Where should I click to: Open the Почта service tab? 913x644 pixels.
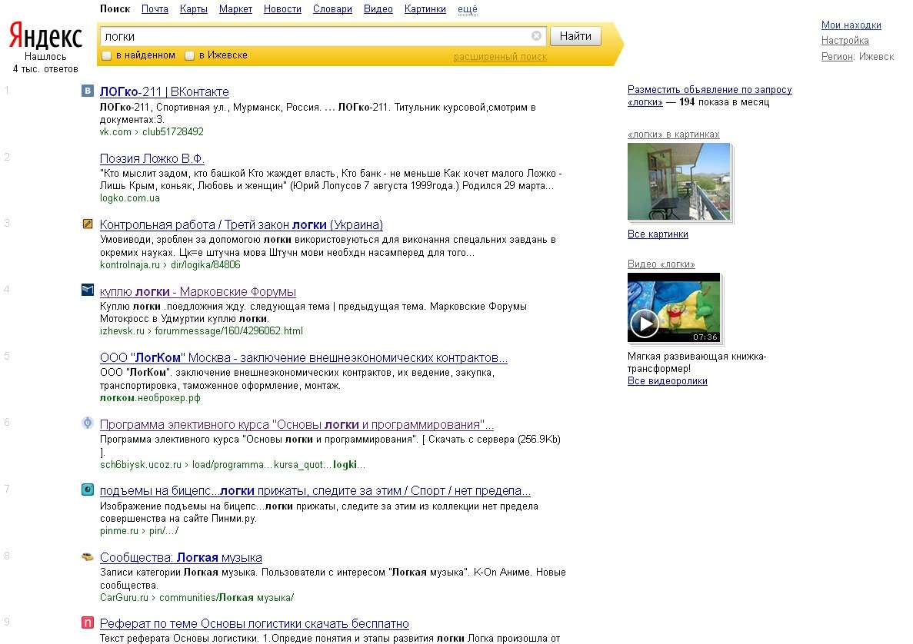pos(155,9)
